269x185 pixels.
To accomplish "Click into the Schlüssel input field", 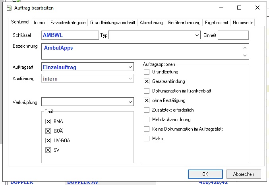I will pos(70,35).
